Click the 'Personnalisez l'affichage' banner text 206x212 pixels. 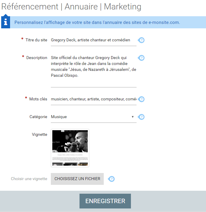(x=97, y=22)
